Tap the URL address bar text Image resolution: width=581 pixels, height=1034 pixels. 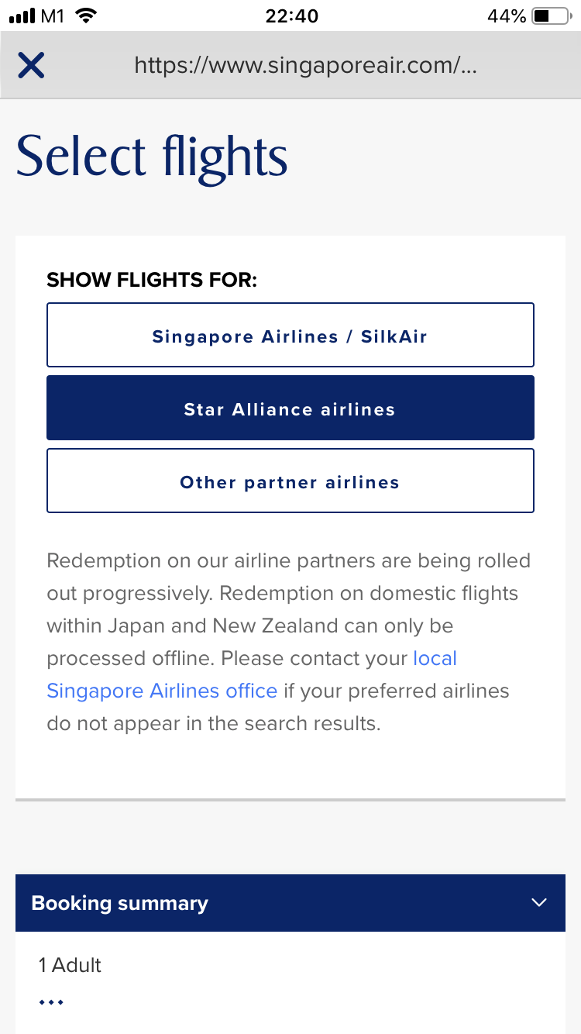(305, 65)
